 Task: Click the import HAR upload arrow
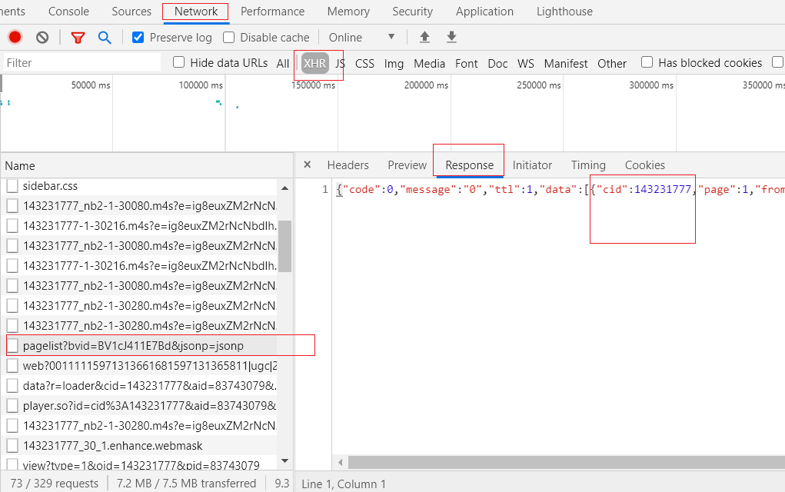424,37
